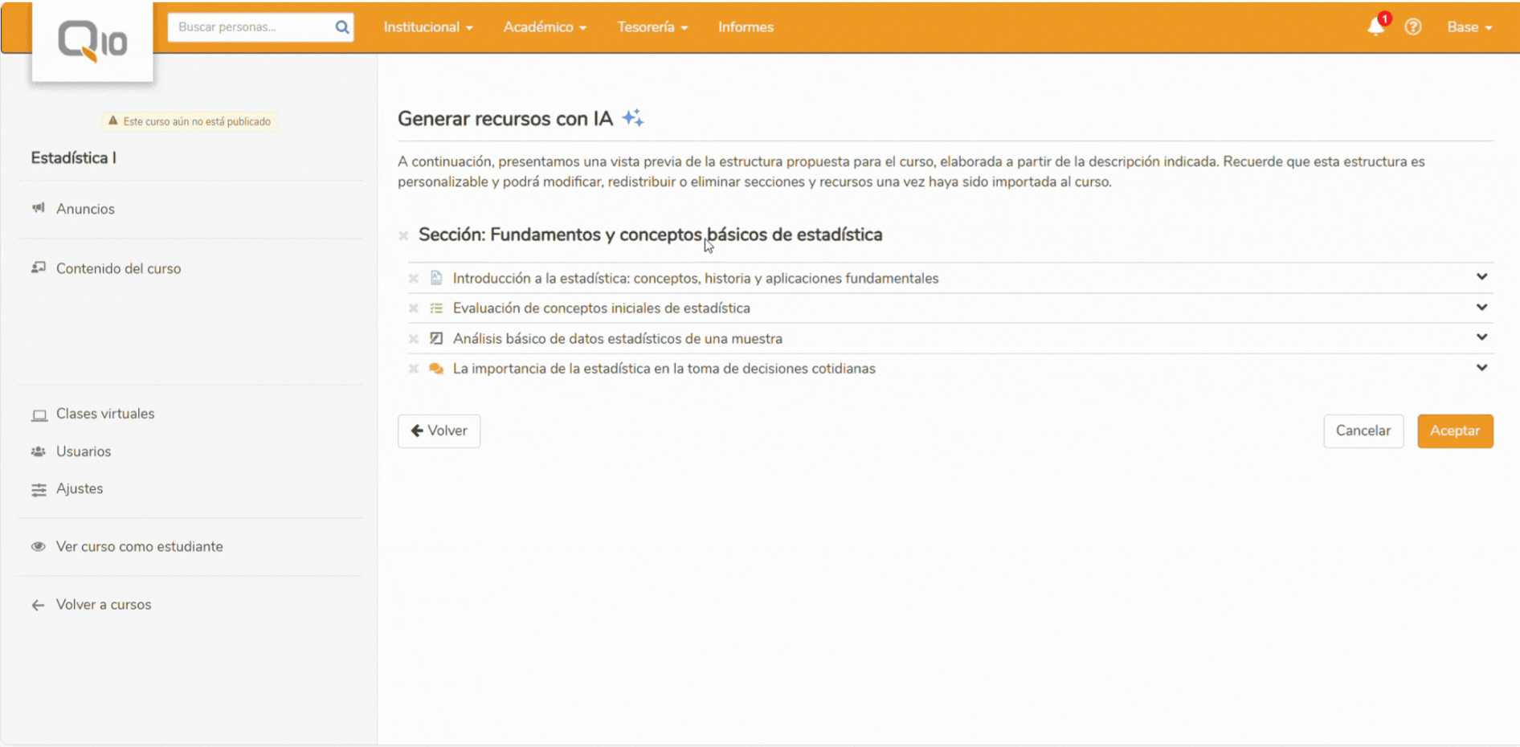Click the notification bell icon
The width and height of the screenshot is (1520, 747).
(x=1375, y=27)
